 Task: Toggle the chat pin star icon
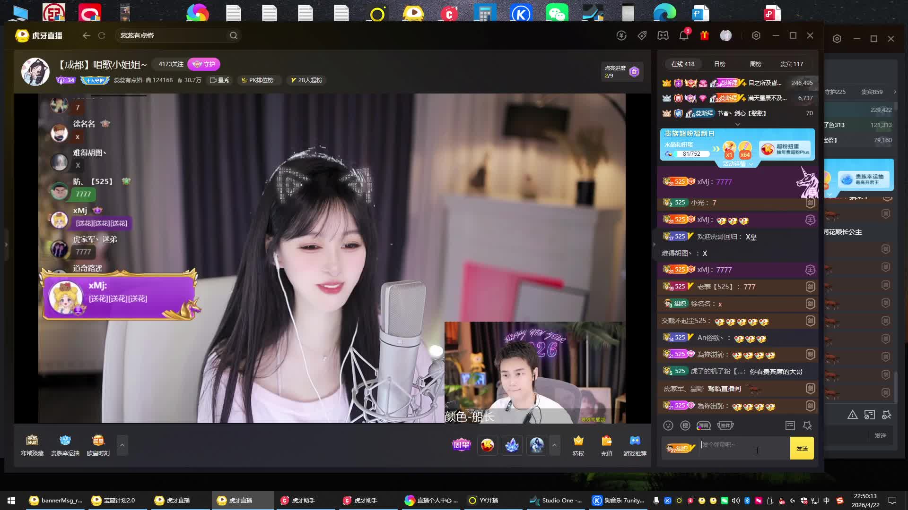coord(808,425)
